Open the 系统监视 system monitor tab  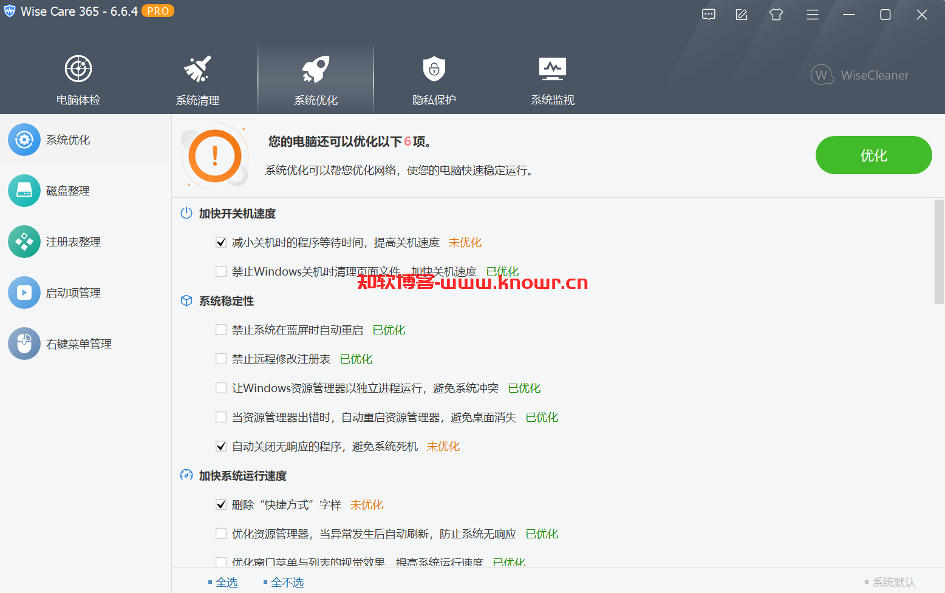pos(553,80)
